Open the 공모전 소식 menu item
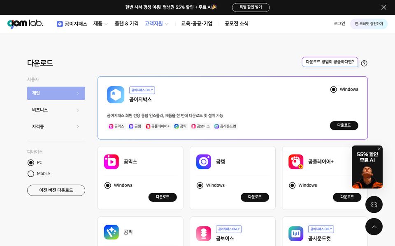The width and height of the screenshot is (395, 246). (236, 24)
